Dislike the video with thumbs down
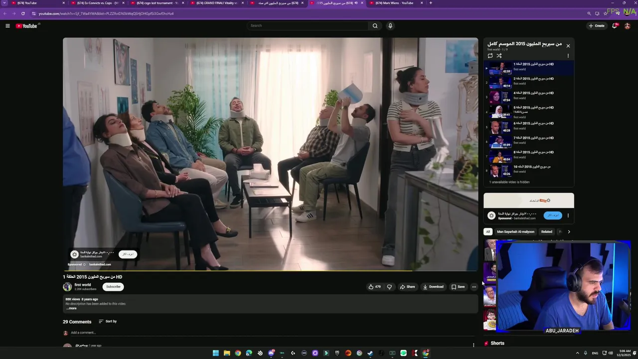 (389, 287)
